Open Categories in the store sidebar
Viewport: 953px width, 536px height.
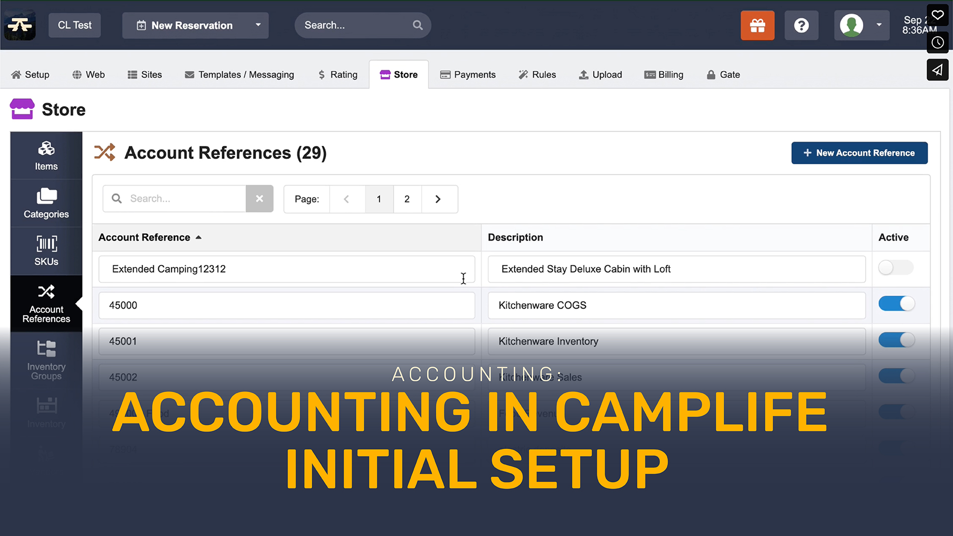pyautogui.click(x=46, y=203)
